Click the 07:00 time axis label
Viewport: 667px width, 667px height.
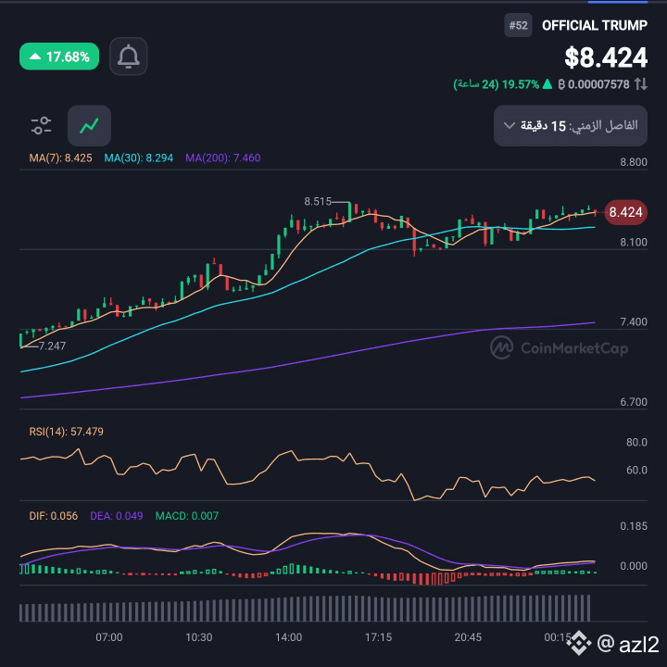click(109, 636)
